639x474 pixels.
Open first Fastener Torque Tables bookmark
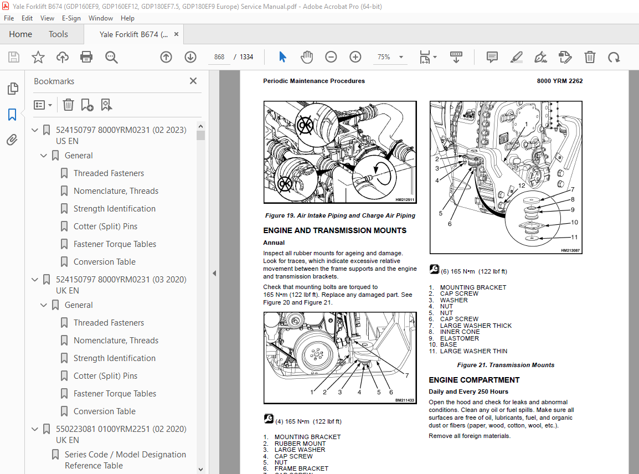click(x=115, y=244)
